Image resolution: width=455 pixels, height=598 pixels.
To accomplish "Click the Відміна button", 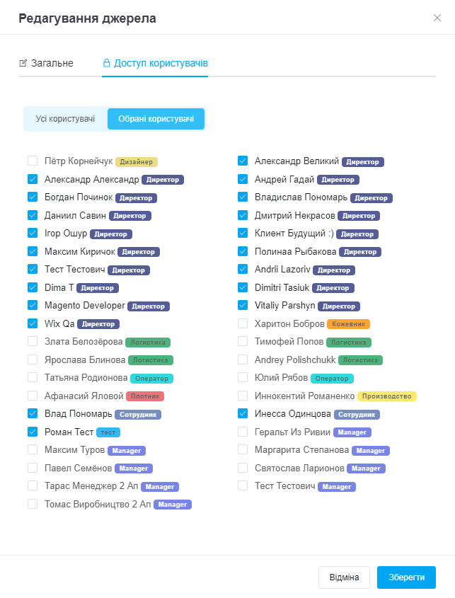I will click(x=344, y=577).
